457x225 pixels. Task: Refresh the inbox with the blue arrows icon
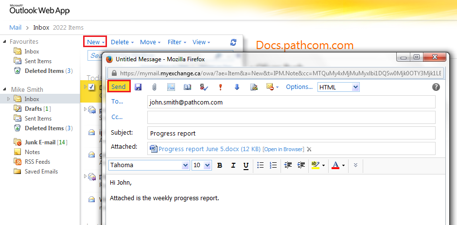pos(233,42)
